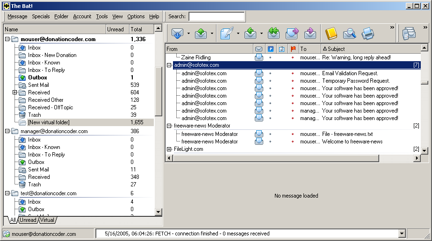Click the parked 'P' column header icon
Screen dimensions: 432x241
271,49
